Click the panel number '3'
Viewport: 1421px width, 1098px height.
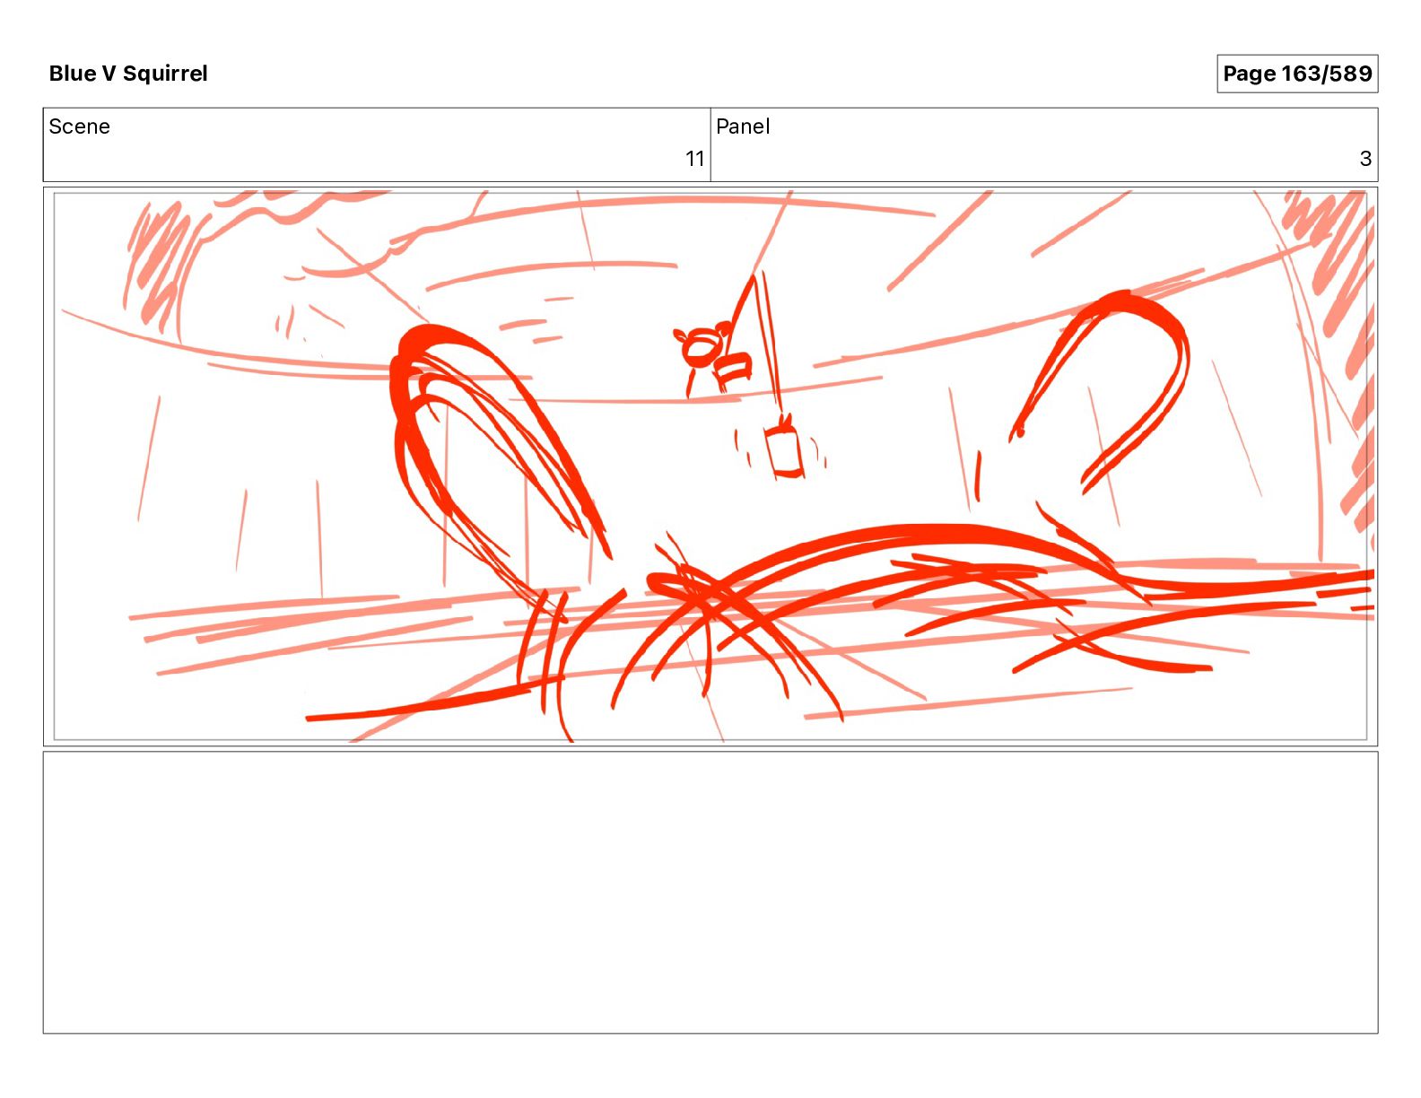1365,159
